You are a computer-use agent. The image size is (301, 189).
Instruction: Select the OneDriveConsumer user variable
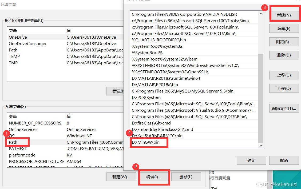pos(65,43)
